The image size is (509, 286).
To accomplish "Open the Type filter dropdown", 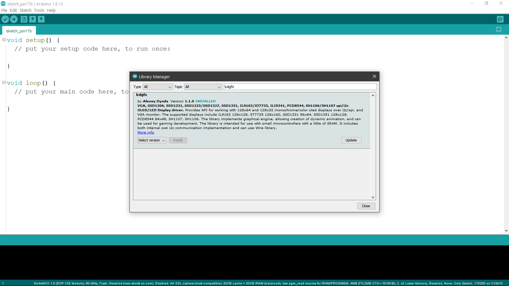I will coord(158,87).
